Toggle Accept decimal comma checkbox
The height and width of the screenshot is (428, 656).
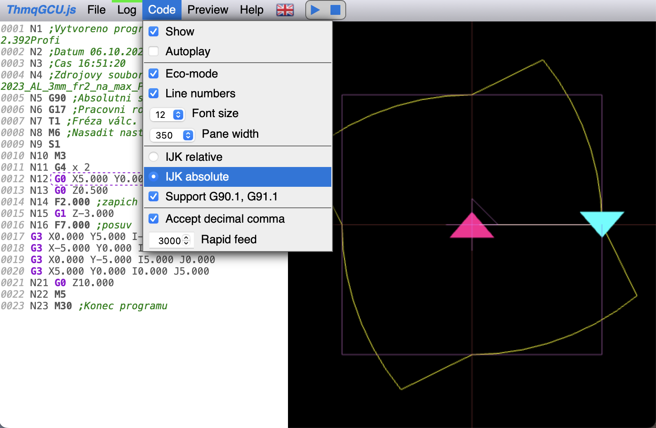click(x=154, y=219)
